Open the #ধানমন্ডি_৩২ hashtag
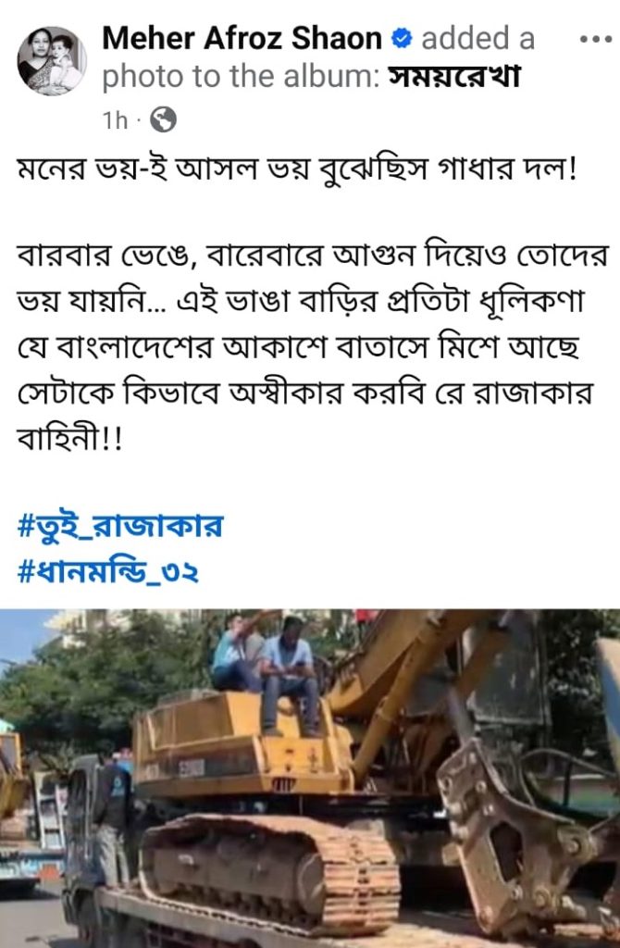The image size is (620, 948). click(108, 571)
